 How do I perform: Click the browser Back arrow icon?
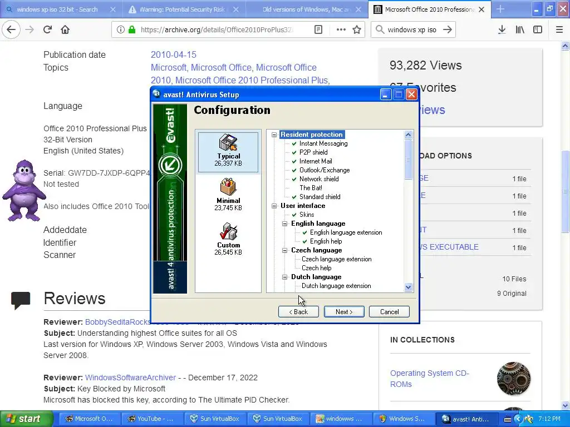pos(11,30)
